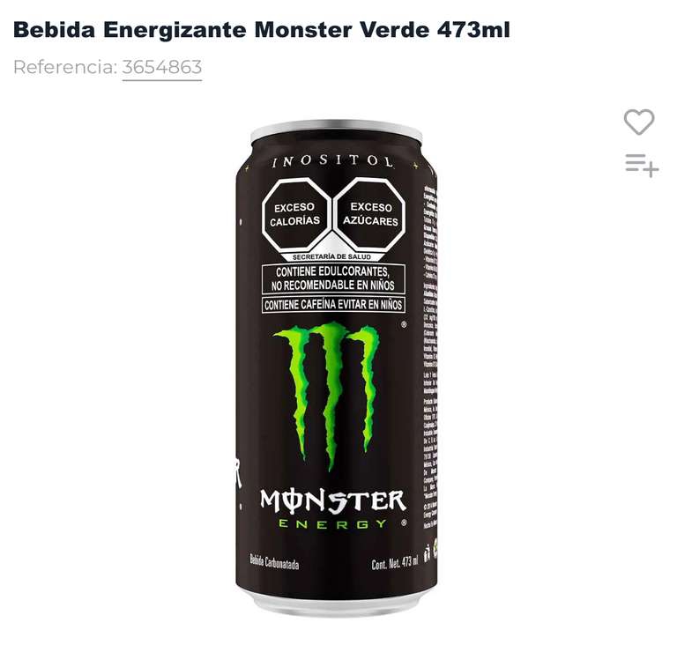
Task: Click the Referencia label text
Action: [65, 67]
